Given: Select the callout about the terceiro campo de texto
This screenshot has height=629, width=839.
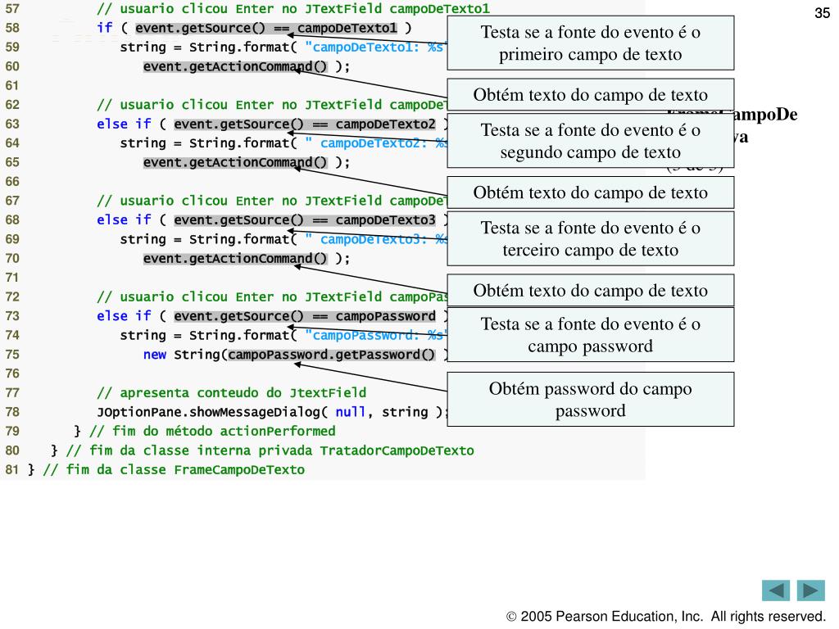Looking at the screenshot, I should click(590, 238).
